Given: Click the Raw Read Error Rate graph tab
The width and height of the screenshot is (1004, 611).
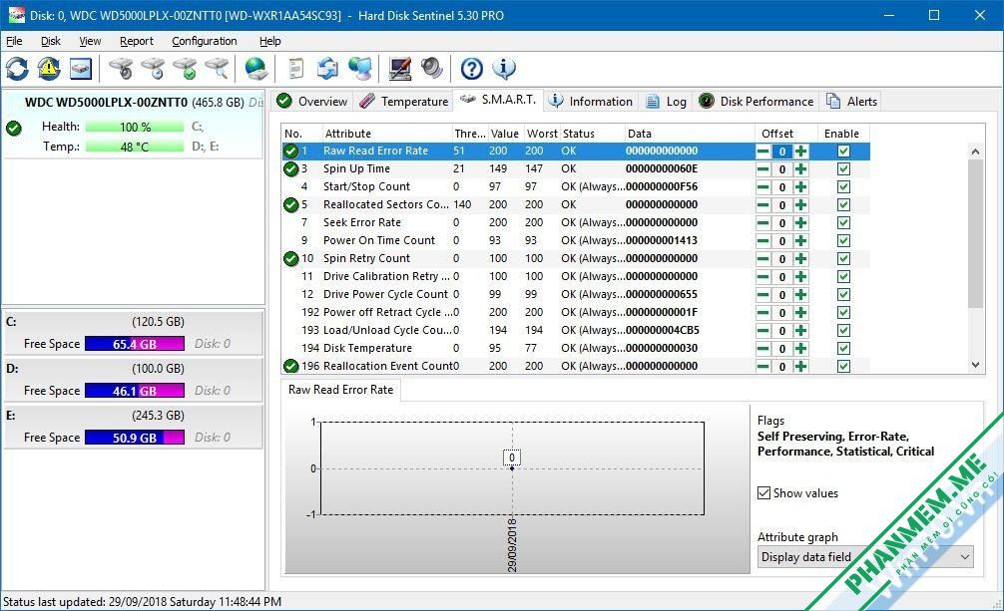Looking at the screenshot, I should [340, 390].
